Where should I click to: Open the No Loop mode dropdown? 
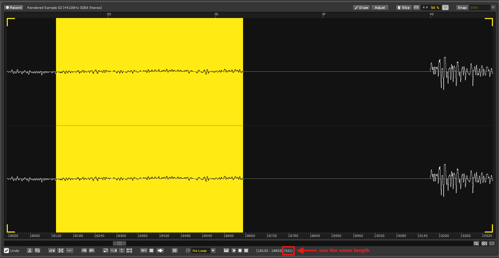pos(203,251)
